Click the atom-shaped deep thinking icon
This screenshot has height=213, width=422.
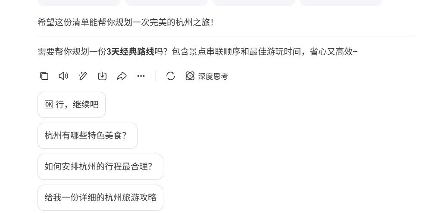pos(190,76)
